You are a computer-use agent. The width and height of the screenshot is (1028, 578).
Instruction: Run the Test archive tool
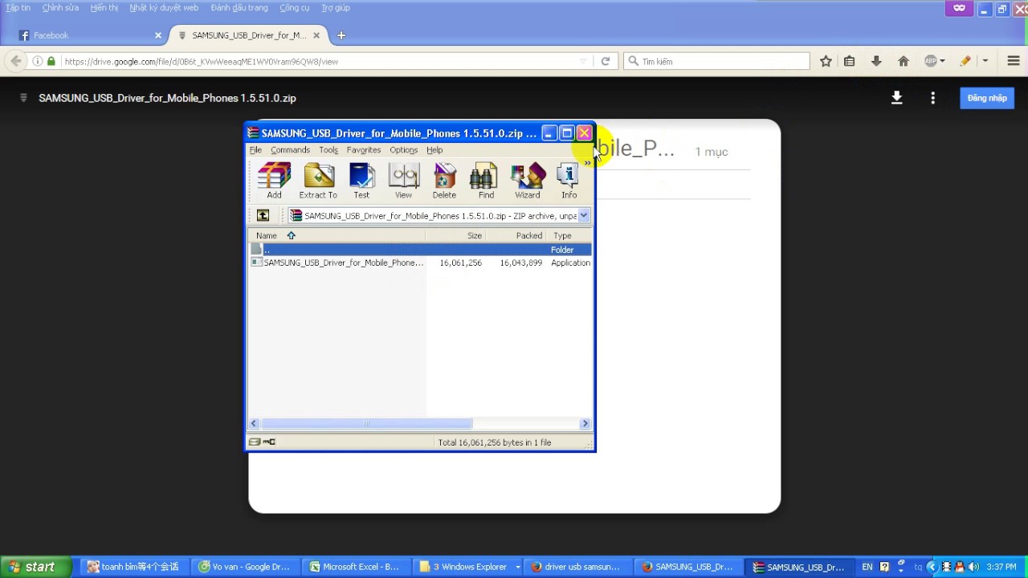tap(361, 181)
